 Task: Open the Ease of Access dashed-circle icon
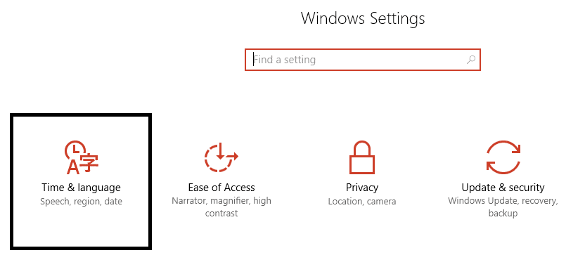[221, 157]
